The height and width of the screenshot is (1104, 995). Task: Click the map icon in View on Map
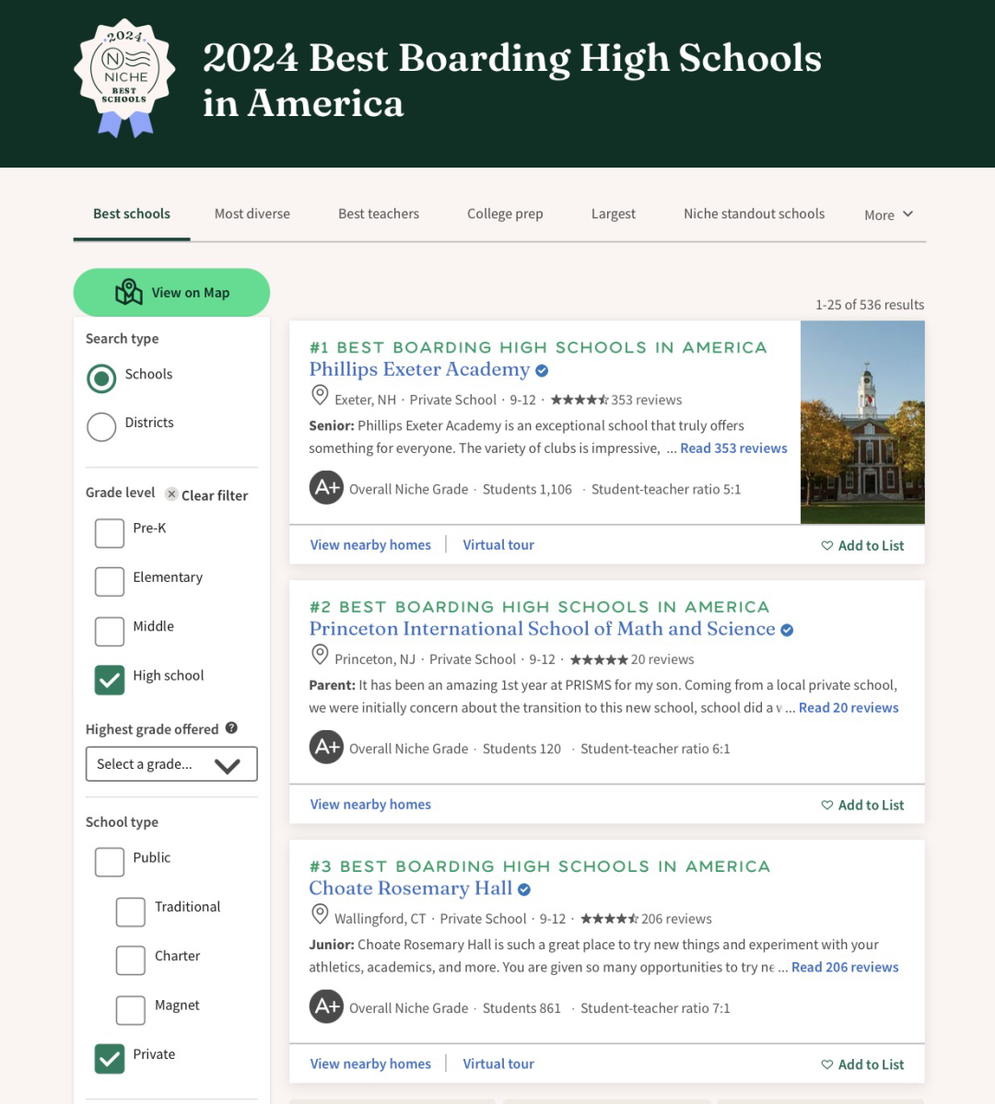click(x=129, y=292)
